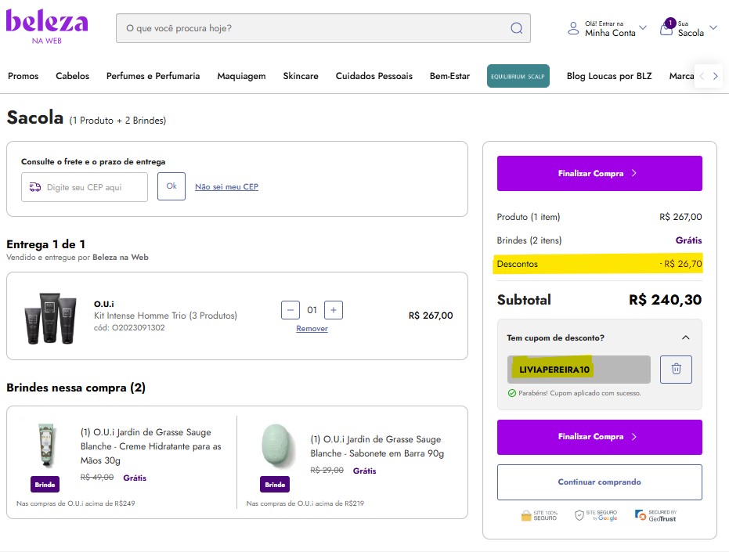
Task: Open the Sacola shopping bag icon
Action: point(666,29)
